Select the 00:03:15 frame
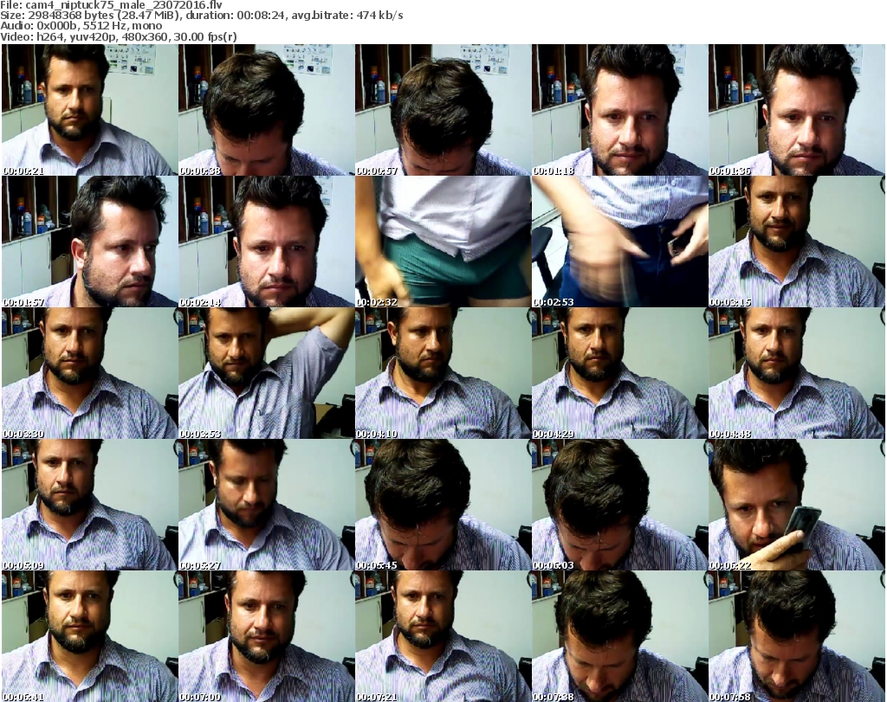The image size is (887, 702). tap(797, 242)
